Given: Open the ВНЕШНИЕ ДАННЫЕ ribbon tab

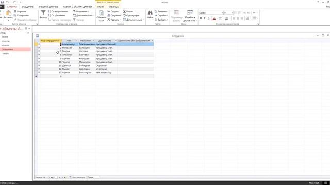Looking at the screenshot, I should (x=48, y=7).
